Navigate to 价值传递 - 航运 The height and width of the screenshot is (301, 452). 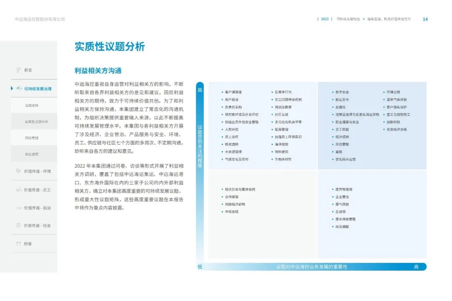(38, 208)
